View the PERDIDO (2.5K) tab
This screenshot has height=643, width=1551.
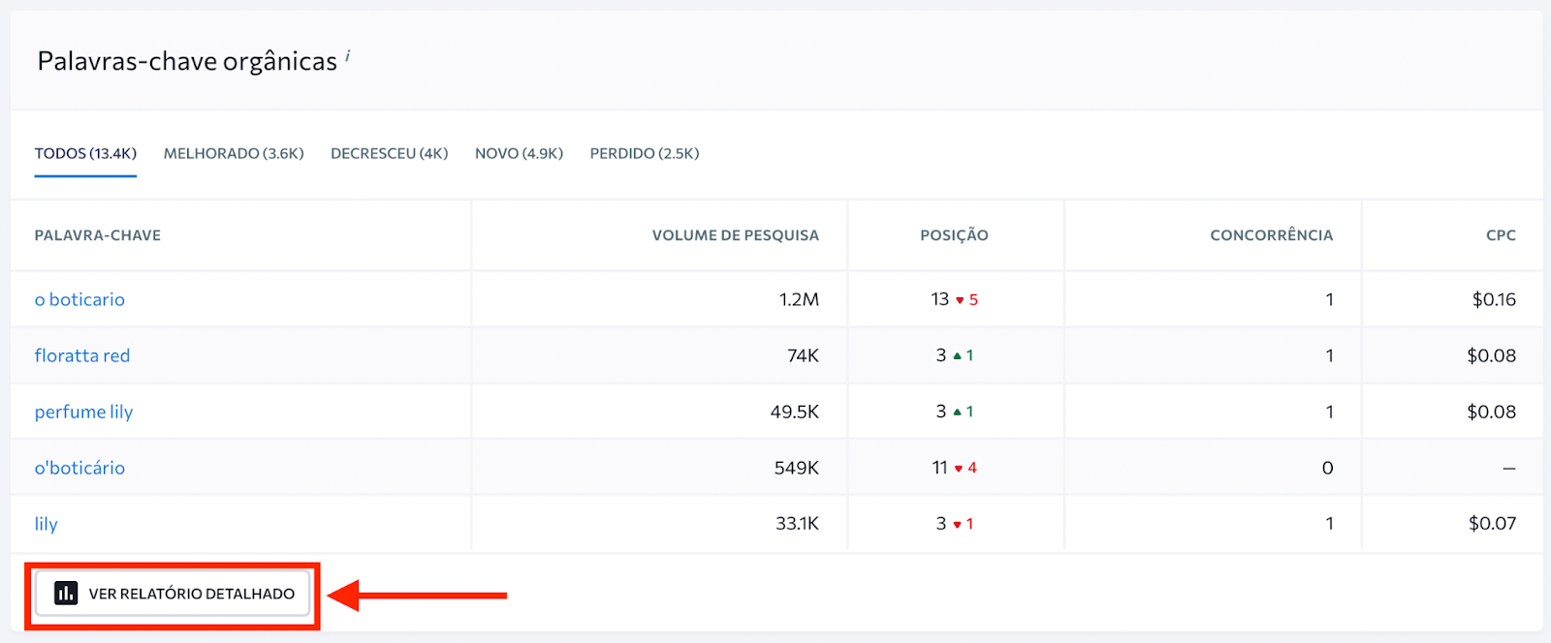coord(645,153)
